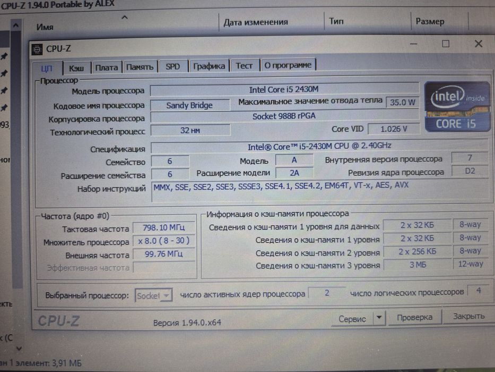Click the 'Intel® Core™ i5-2430M CPU @ 2.40GHz' specification
The height and width of the screenshot is (372, 495).
tap(319, 146)
